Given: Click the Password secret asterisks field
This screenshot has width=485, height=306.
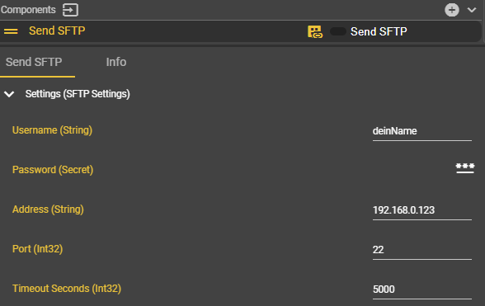Looking at the screenshot, I should [x=464, y=168].
